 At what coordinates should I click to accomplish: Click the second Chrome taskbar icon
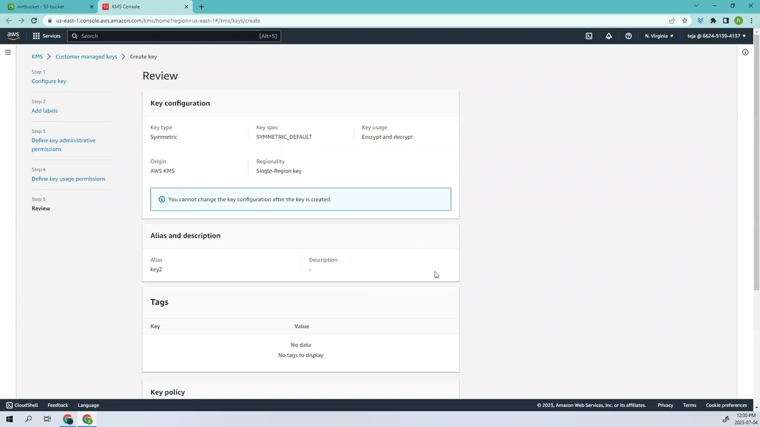click(x=87, y=419)
